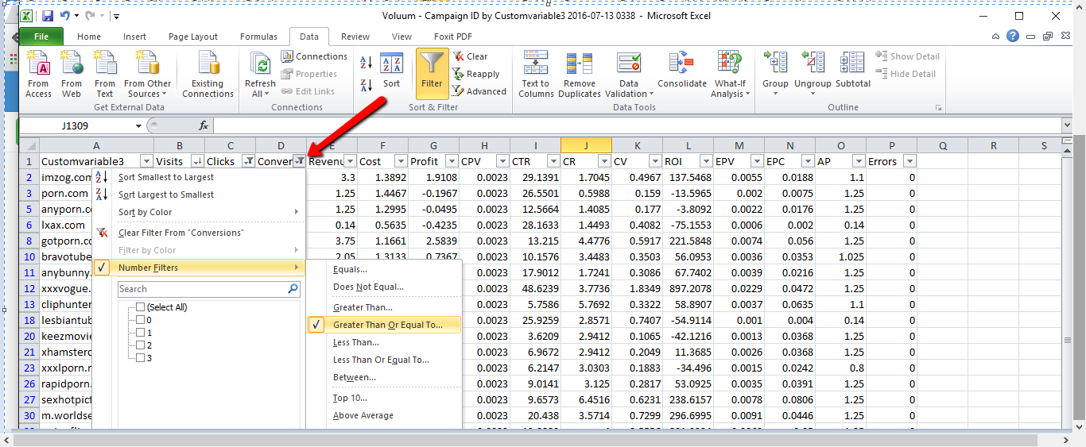Open Excel Help question mark
The height and width of the screenshot is (447, 1086).
click(x=1012, y=36)
